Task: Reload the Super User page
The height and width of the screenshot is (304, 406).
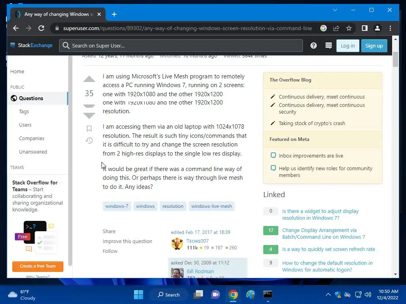Action: coord(41,28)
